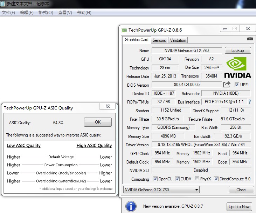Click the Lookup button

click(238, 51)
